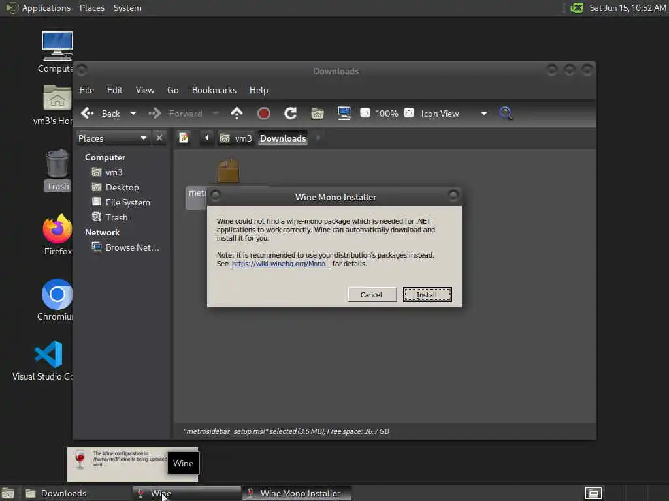This screenshot has height=501, width=669.
Task: Switch to Wine Mono Installer in taskbar
Action: tap(297, 493)
